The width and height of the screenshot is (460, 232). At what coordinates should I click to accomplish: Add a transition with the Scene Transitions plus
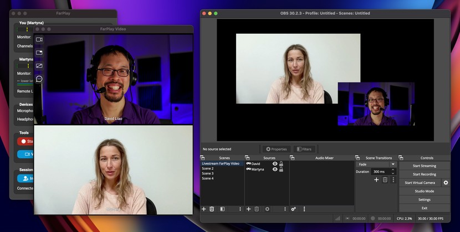[376, 179]
